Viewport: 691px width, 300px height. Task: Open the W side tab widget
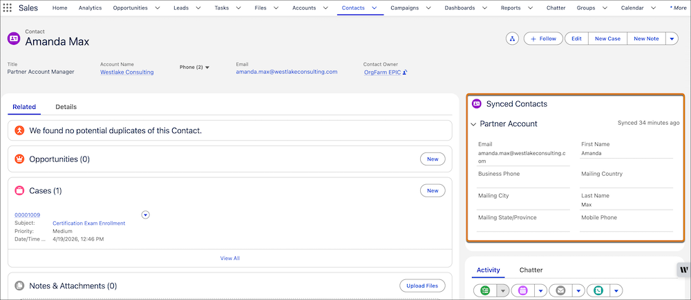coord(683,270)
